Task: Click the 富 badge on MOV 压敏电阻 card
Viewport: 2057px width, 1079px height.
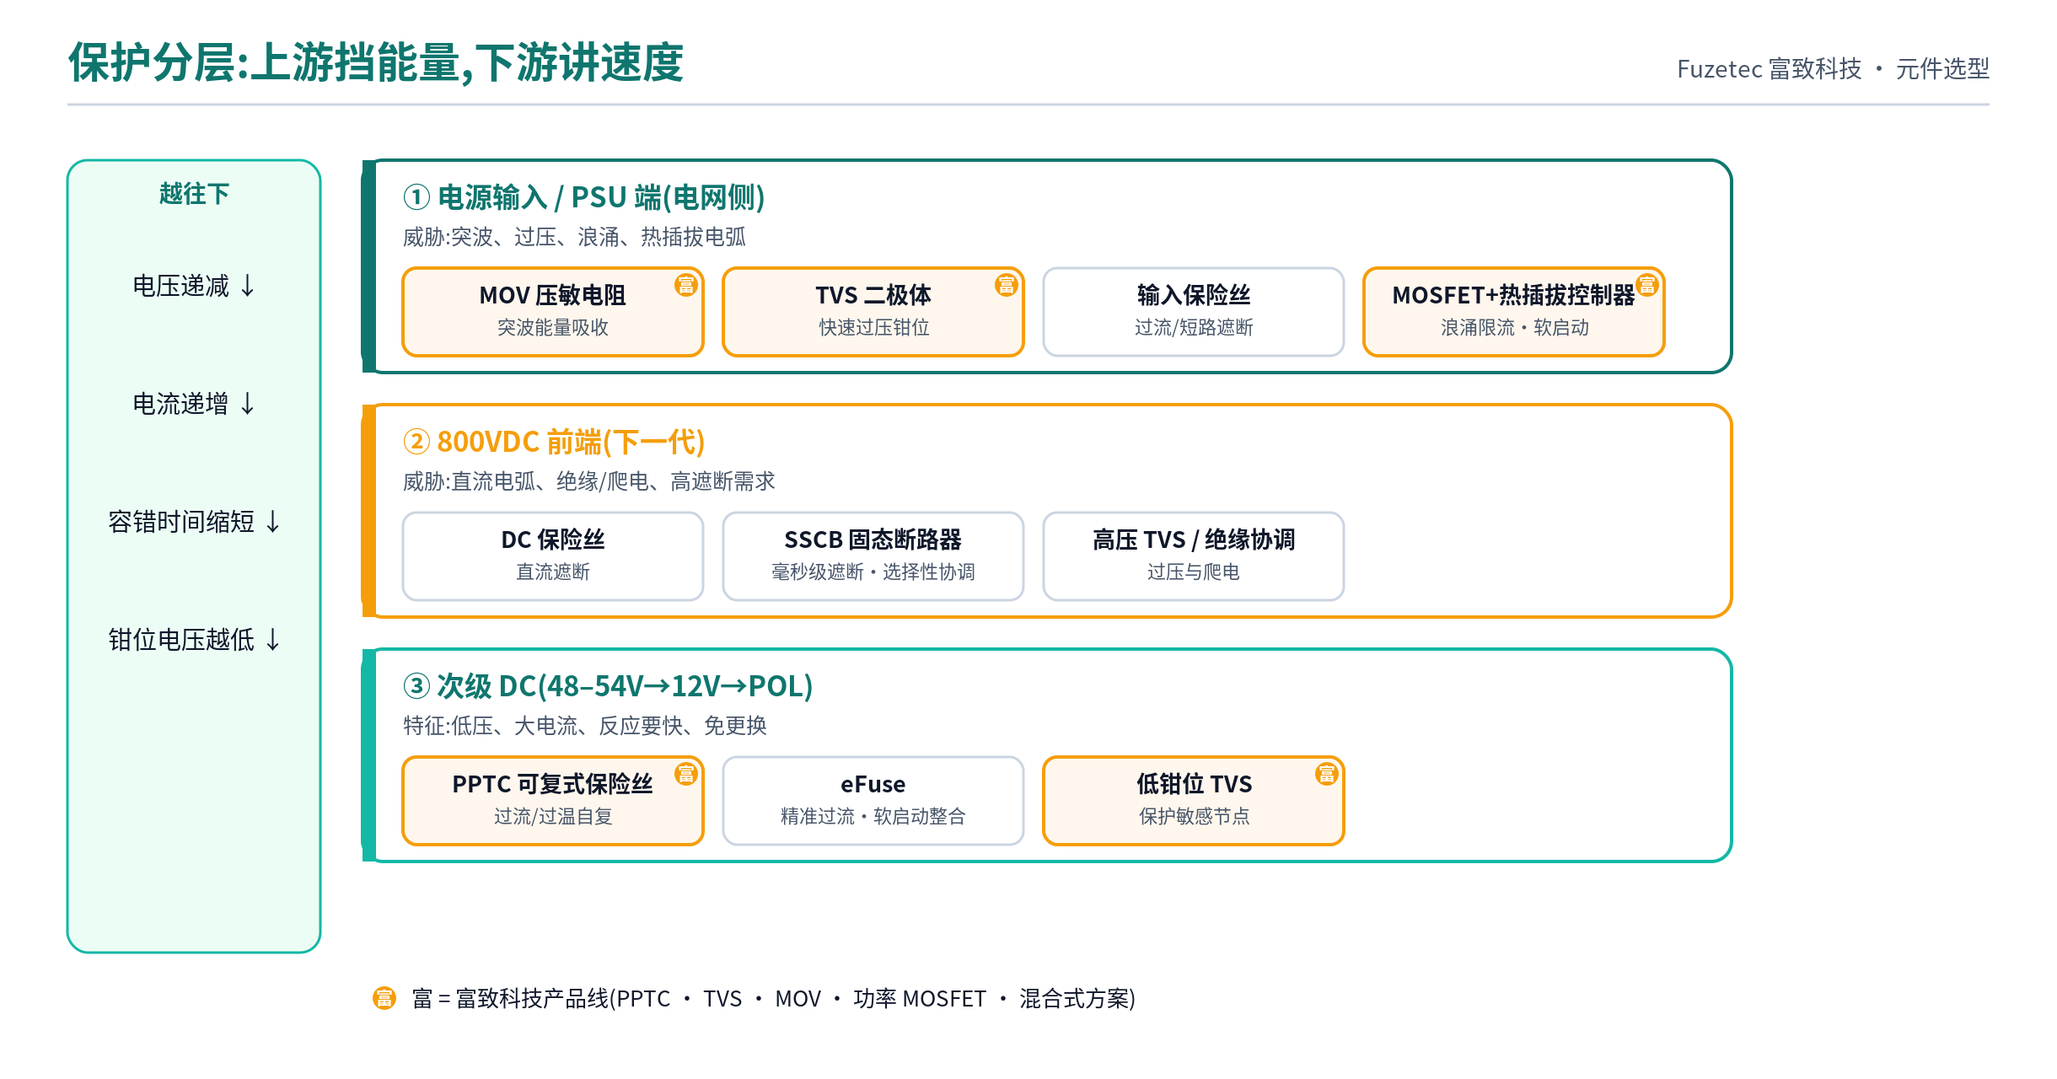Action: coord(686,285)
